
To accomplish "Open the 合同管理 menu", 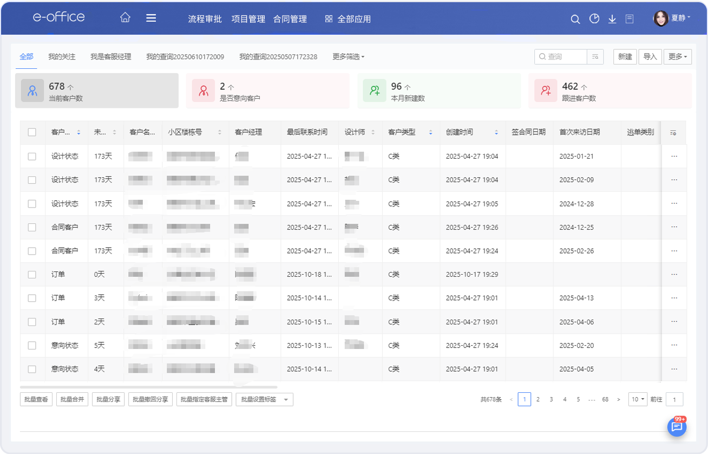I will coord(290,19).
